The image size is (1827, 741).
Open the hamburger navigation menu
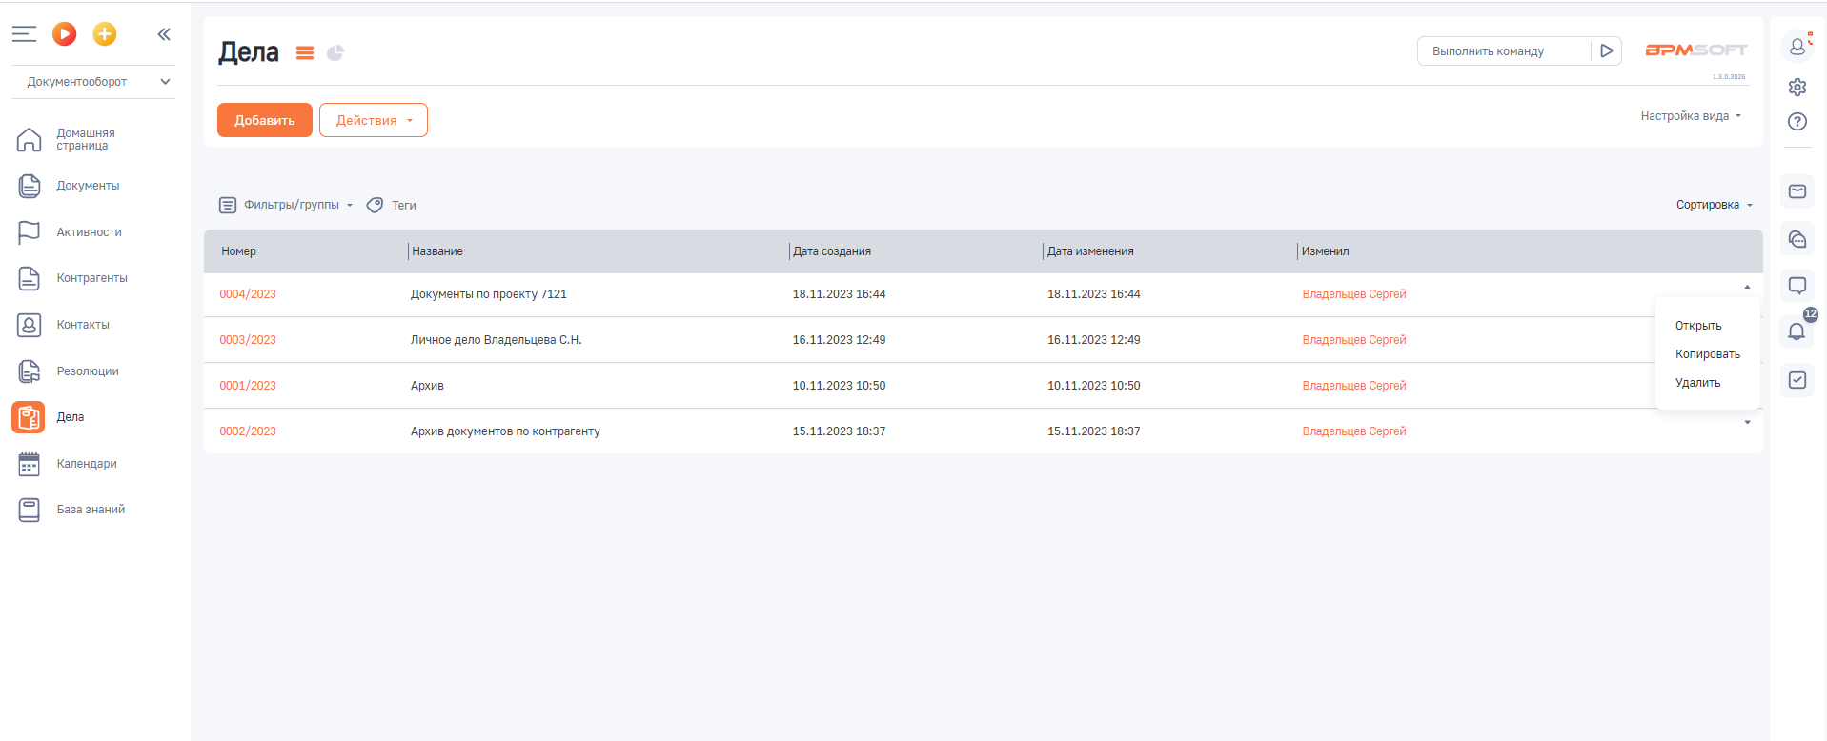coord(24,34)
